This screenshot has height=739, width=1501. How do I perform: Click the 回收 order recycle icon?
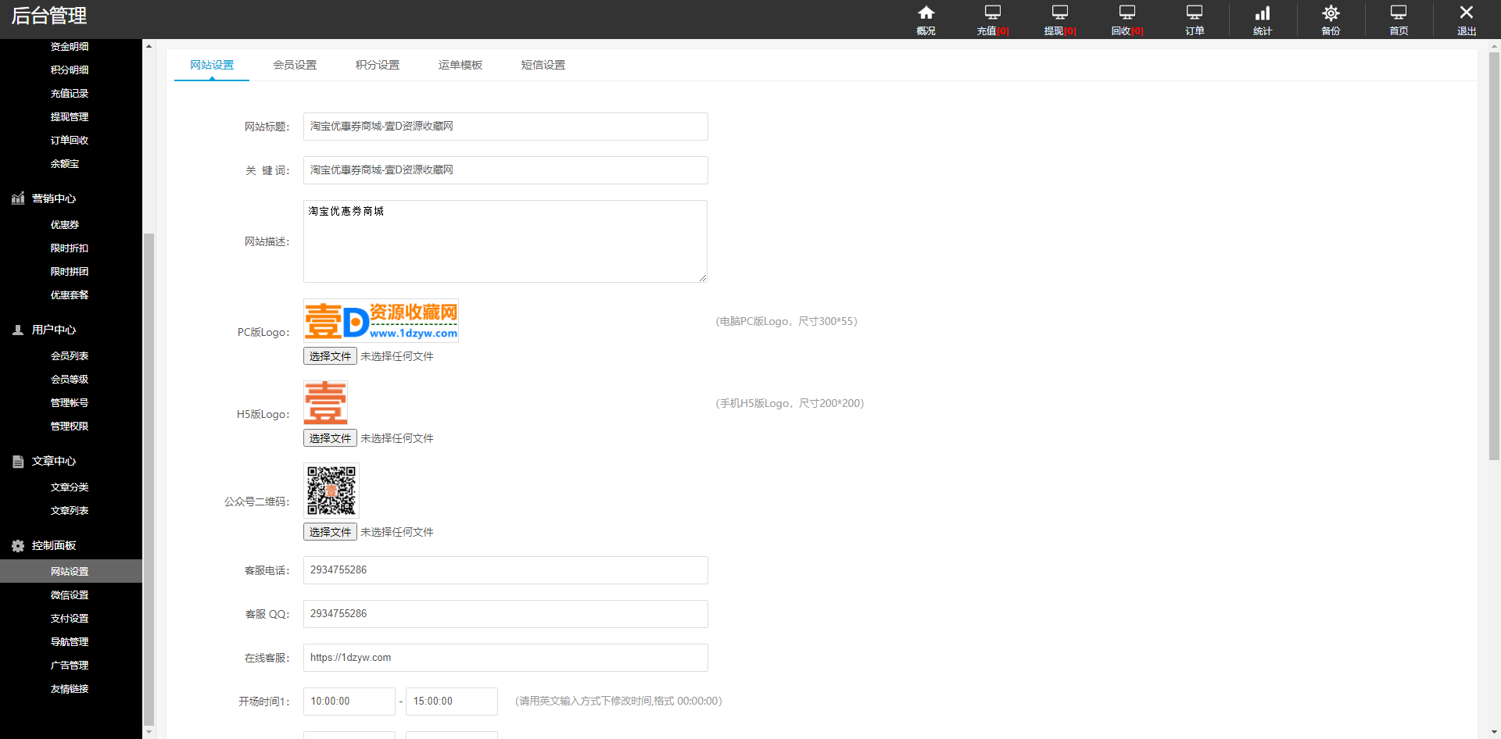pyautogui.click(x=1126, y=20)
